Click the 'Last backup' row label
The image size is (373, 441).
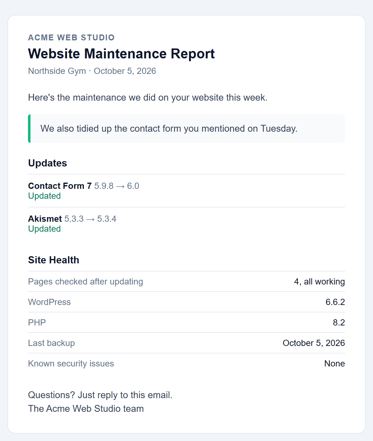(x=51, y=343)
